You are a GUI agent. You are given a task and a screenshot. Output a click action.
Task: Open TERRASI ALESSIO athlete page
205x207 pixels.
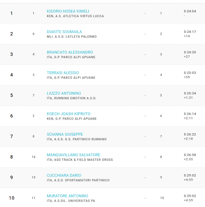(x=63, y=73)
